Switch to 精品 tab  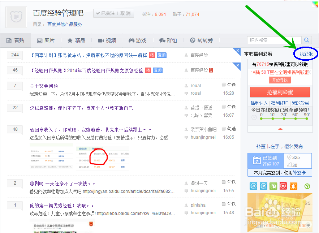[x=76, y=40]
